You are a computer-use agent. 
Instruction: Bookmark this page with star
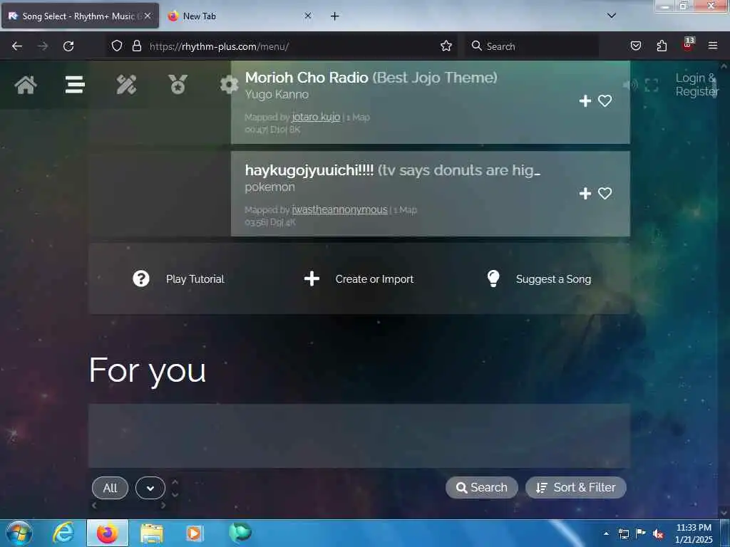446,46
